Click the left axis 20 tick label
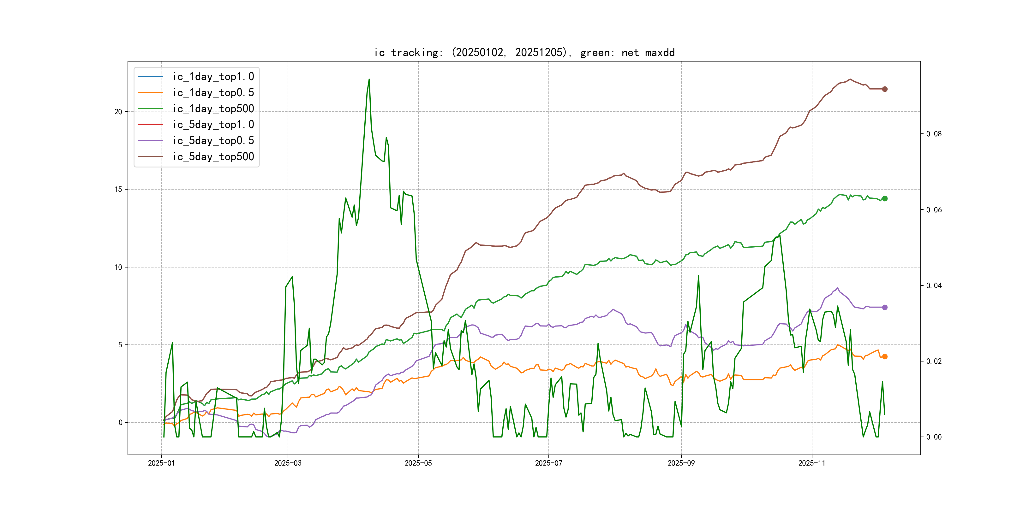The width and height of the screenshot is (1023, 511). pos(118,112)
